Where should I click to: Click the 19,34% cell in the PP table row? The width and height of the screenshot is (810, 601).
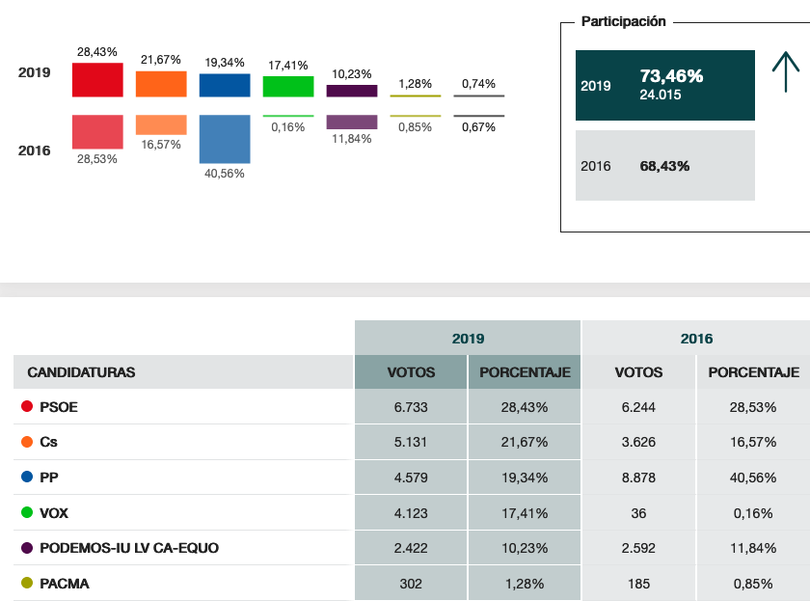[525, 478]
